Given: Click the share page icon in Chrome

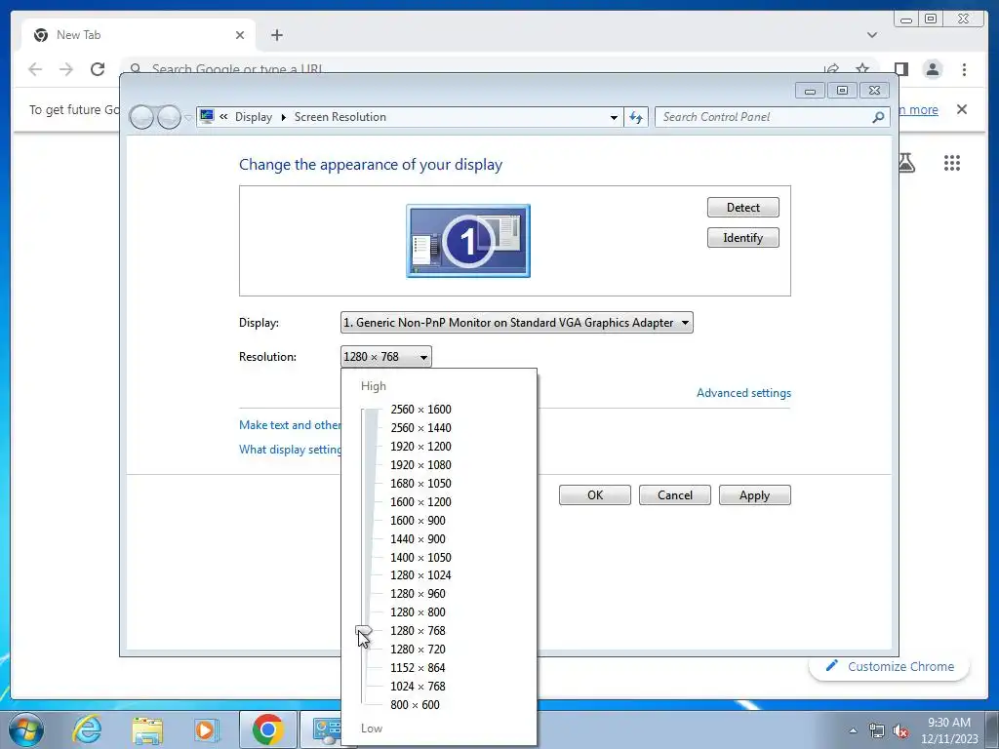Looking at the screenshot, I should click(x=831, y=68).
